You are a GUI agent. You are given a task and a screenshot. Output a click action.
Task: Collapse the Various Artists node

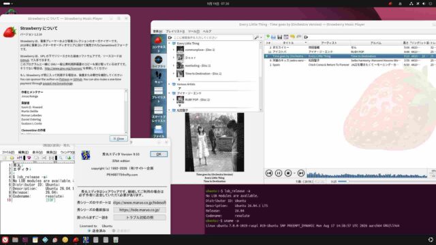tap(169, 84)
